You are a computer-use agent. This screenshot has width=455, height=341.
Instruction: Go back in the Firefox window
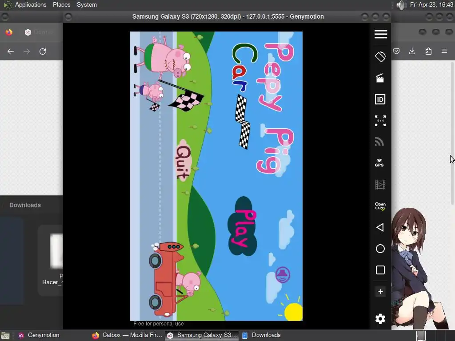coord(11,52)
